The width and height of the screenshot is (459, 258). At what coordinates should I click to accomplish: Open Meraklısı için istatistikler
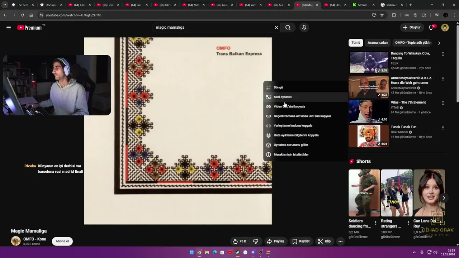pos(305,154)
